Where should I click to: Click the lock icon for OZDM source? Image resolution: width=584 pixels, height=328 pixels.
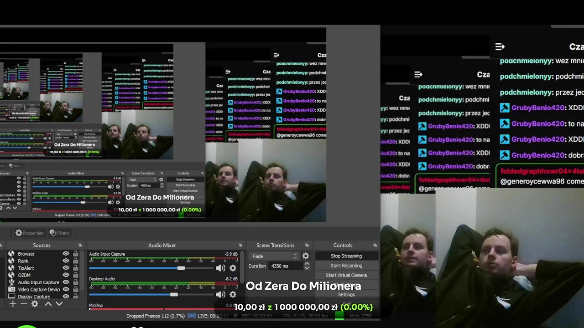(x=75, y=275)
